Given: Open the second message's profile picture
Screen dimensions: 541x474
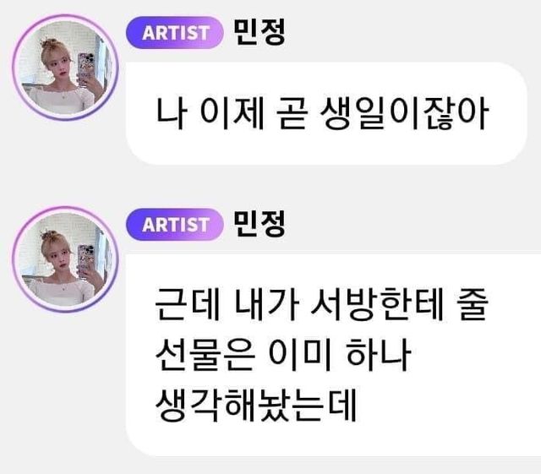Looking at the screenshot, I should click(65, 259).
